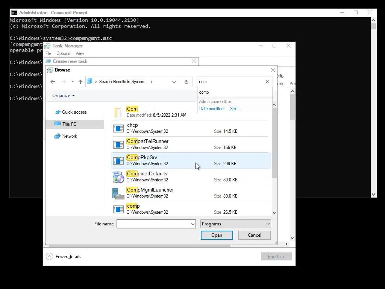Maximize the Command Prompt window
Viewport: 385px width, 289px height.
[x=356, y=12]
